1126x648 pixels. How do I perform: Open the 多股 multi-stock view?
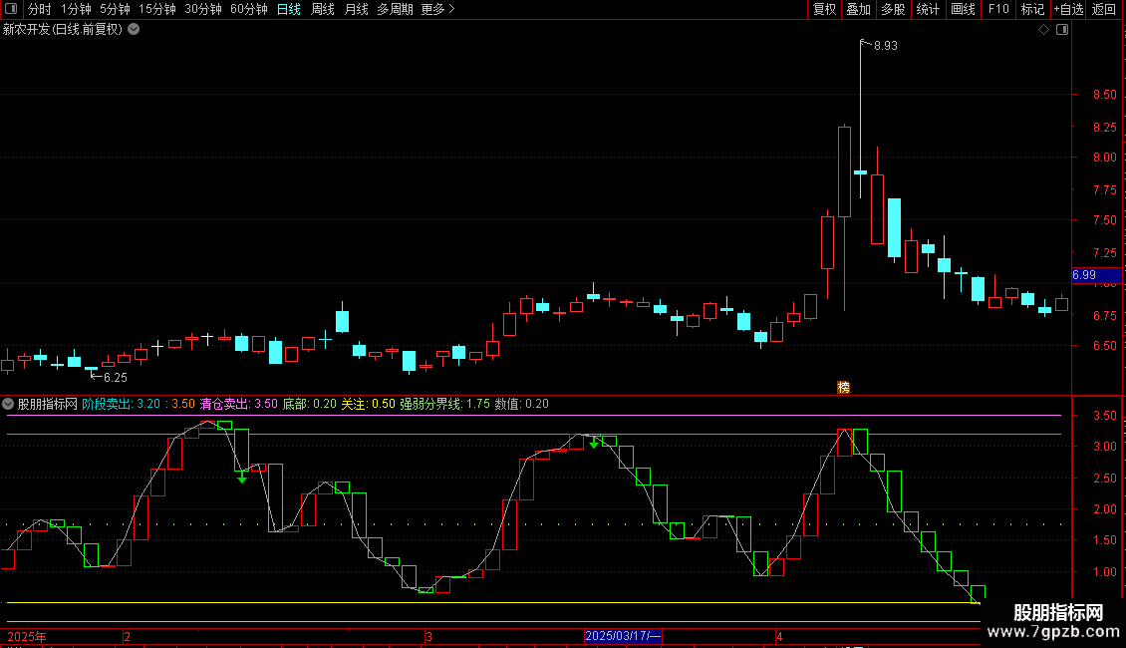click(x=893, y=9)
